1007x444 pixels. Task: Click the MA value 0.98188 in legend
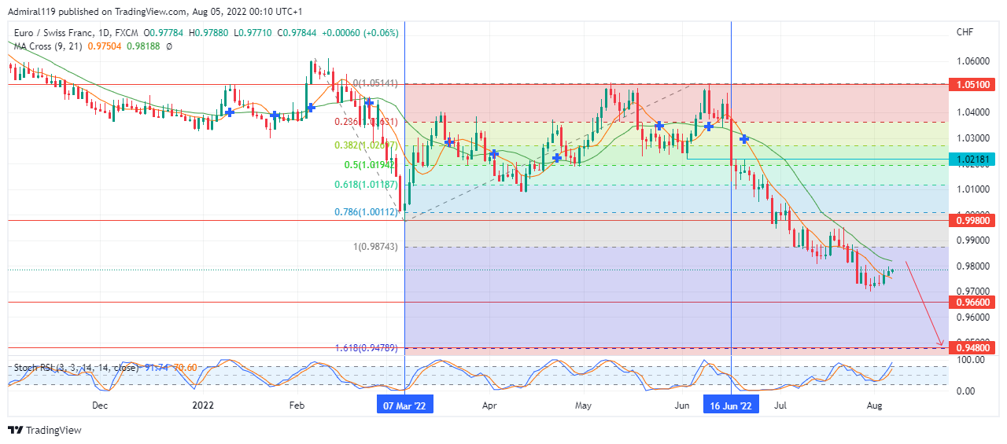click(x=143, y=46)
